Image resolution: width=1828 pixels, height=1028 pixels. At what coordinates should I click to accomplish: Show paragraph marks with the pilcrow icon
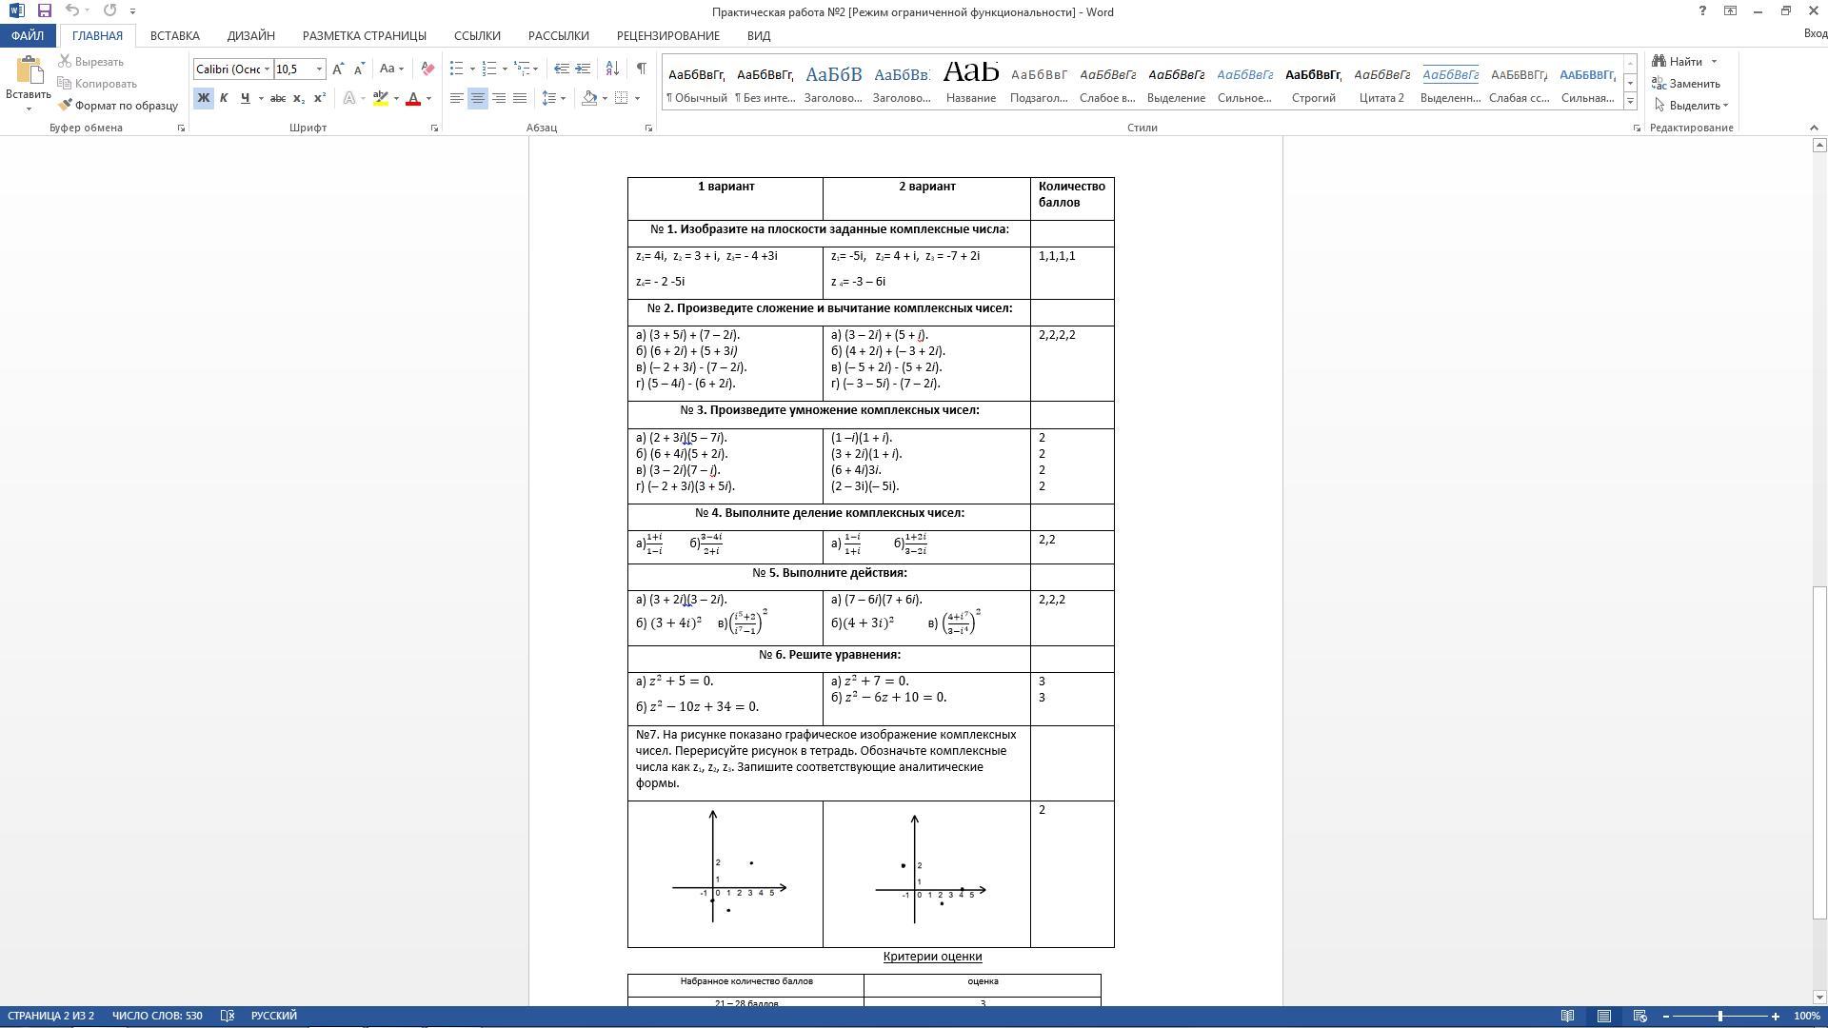tap(642, 69)
